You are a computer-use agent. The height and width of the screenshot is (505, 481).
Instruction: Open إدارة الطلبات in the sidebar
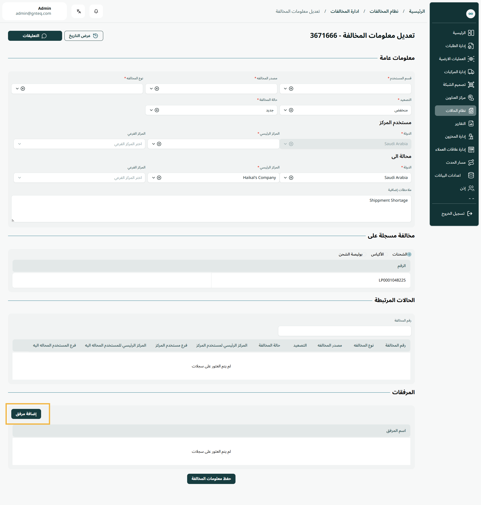(455, 46)
